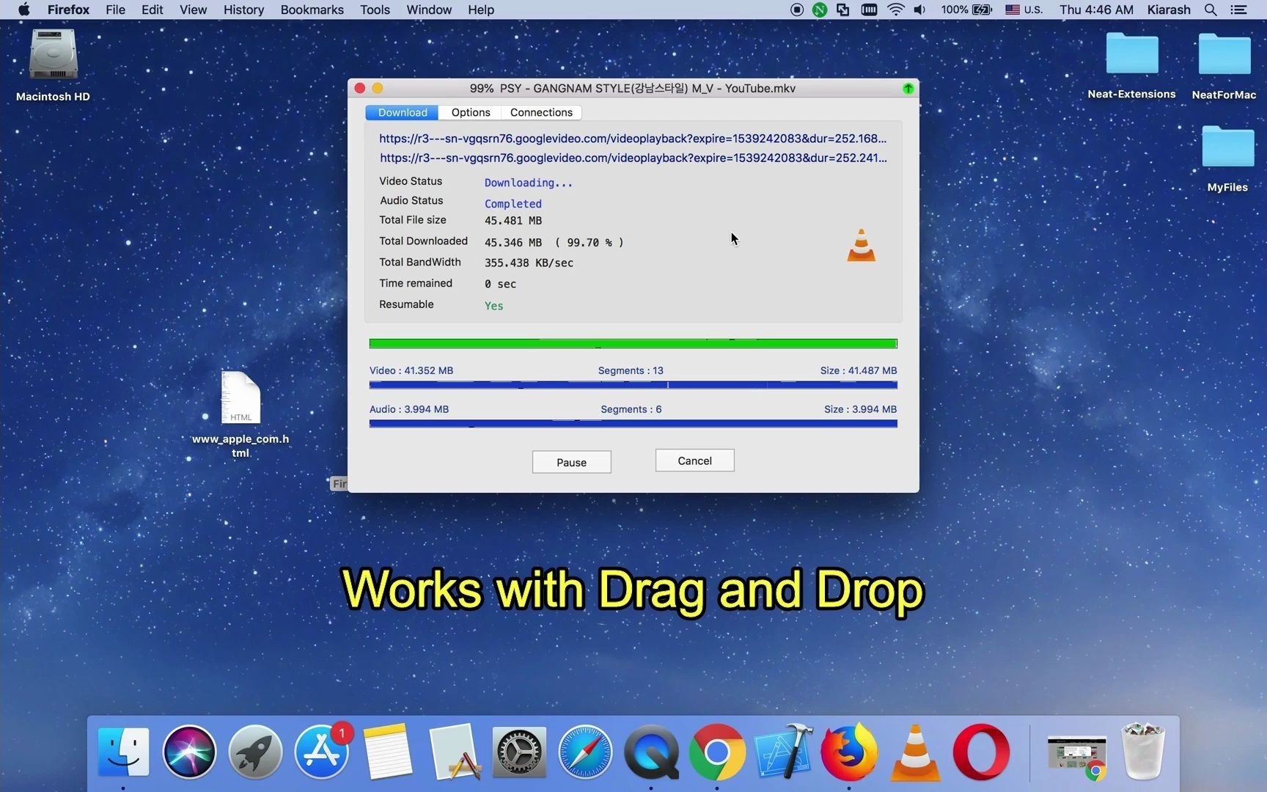Click the VLC cone icon in the download window

click(x=861, y=245)
